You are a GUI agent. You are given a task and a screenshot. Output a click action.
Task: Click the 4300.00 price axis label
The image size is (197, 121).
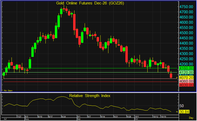click(186, 54)
